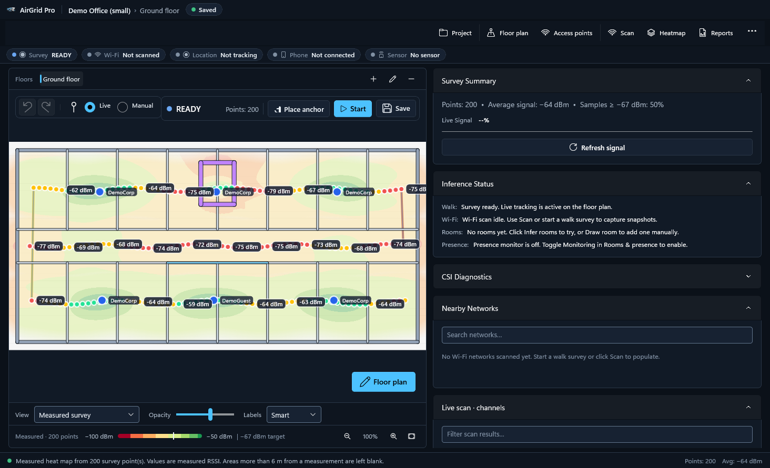Click the Refresh signal button
This screenshot has width=770, height=468.
[597, 148]
